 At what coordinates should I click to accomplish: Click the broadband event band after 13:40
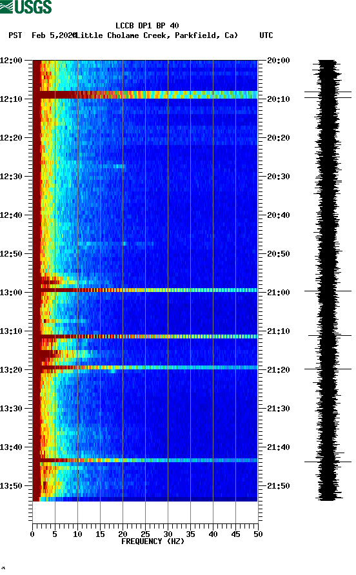[145, 460]
